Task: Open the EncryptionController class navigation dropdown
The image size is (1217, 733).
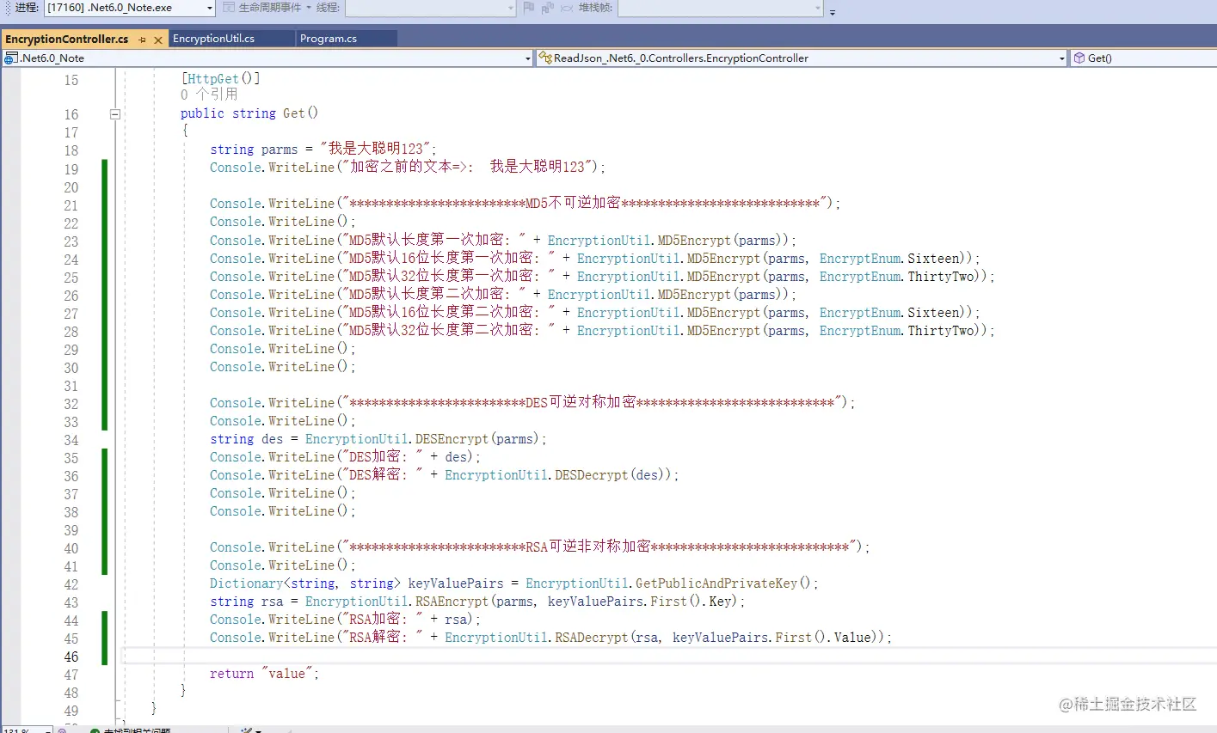Action: tap(802, 58)
